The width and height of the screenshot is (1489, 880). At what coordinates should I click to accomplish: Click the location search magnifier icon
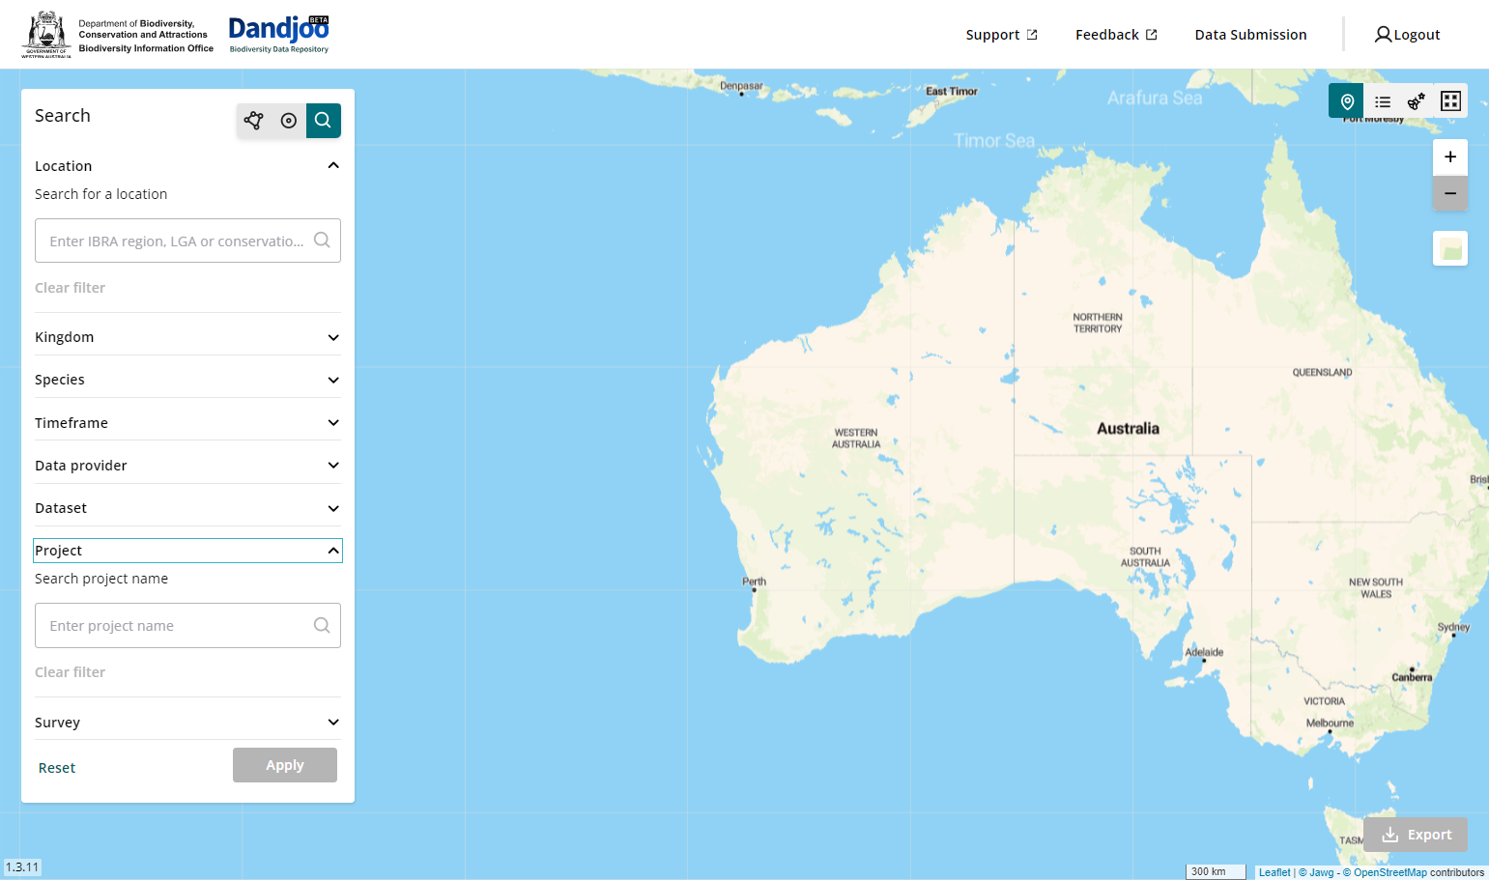tap(322, 241)
